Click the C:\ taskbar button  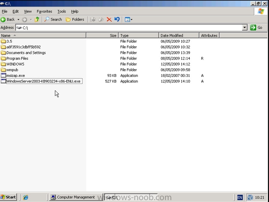point(131,197)
